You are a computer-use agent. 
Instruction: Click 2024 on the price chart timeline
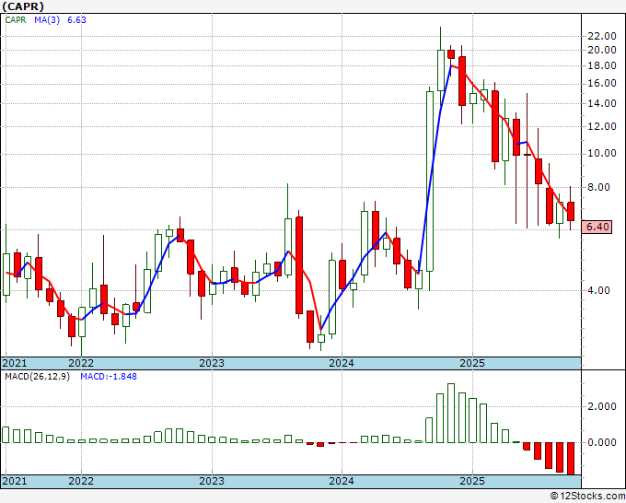click(x=342, y=363)
